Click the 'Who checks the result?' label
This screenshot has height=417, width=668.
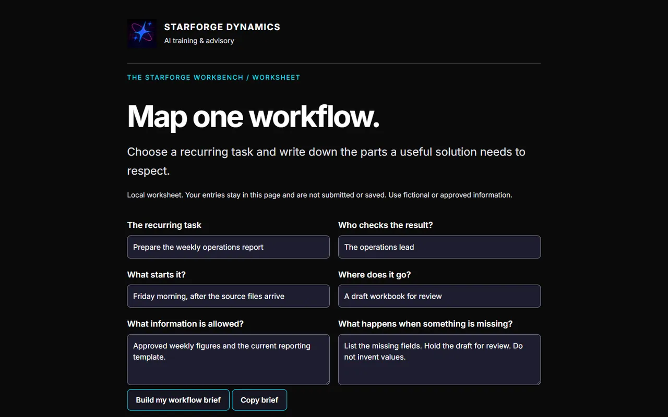(x=386, y=225)
